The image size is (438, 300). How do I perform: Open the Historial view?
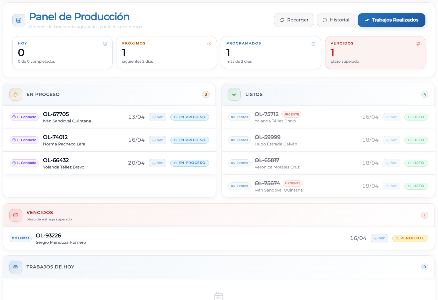(x=336, y=20)
